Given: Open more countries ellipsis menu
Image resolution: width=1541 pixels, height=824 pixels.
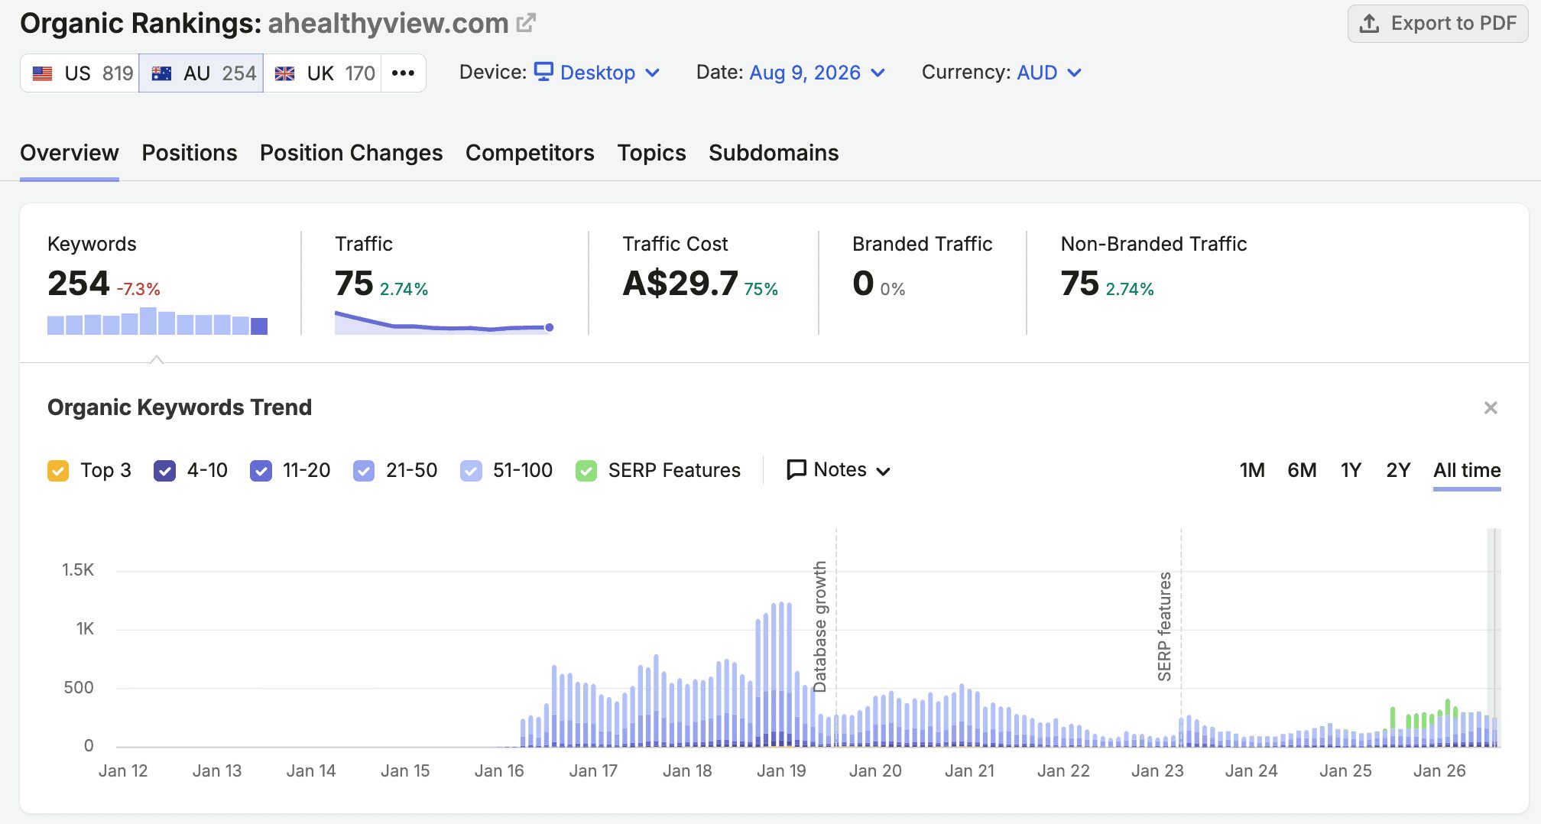Looking at the screenshot, I should coord(403,73).
